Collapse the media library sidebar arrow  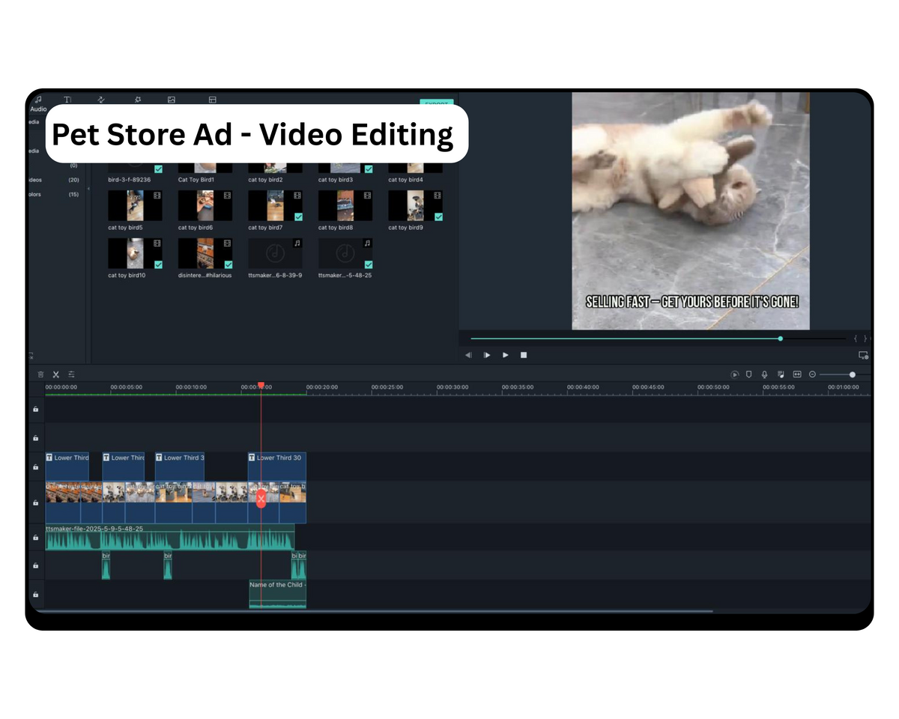pyautogui.click(x=88, y=189)
